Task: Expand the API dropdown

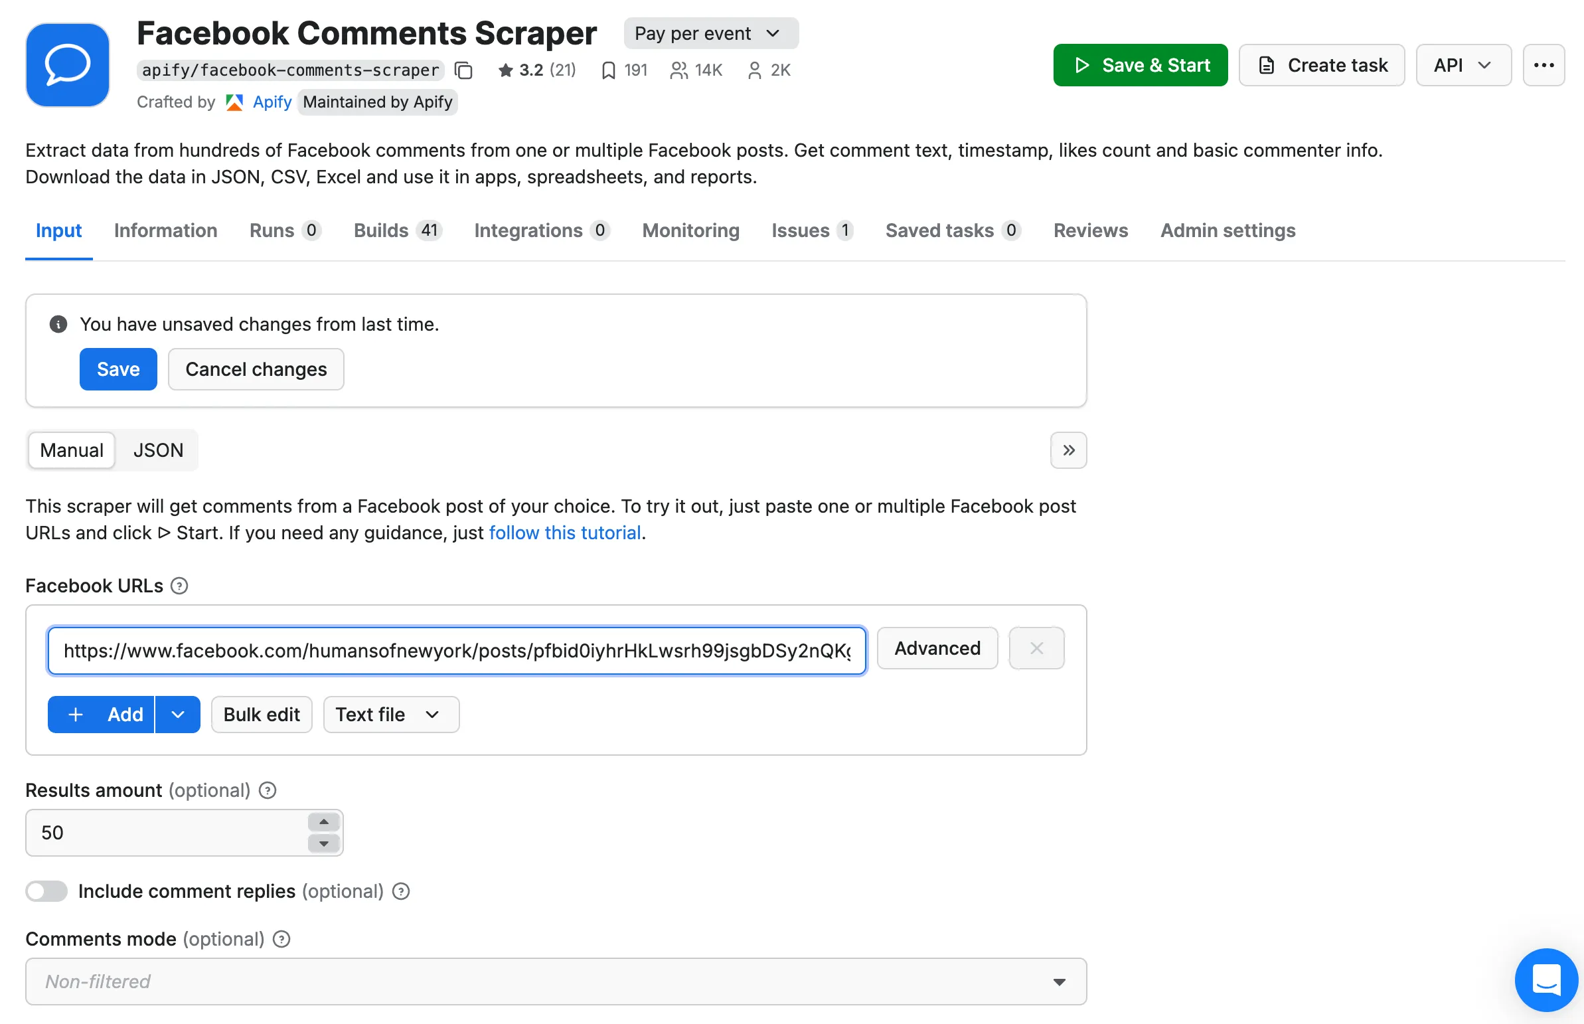Action: (1463, 65)
